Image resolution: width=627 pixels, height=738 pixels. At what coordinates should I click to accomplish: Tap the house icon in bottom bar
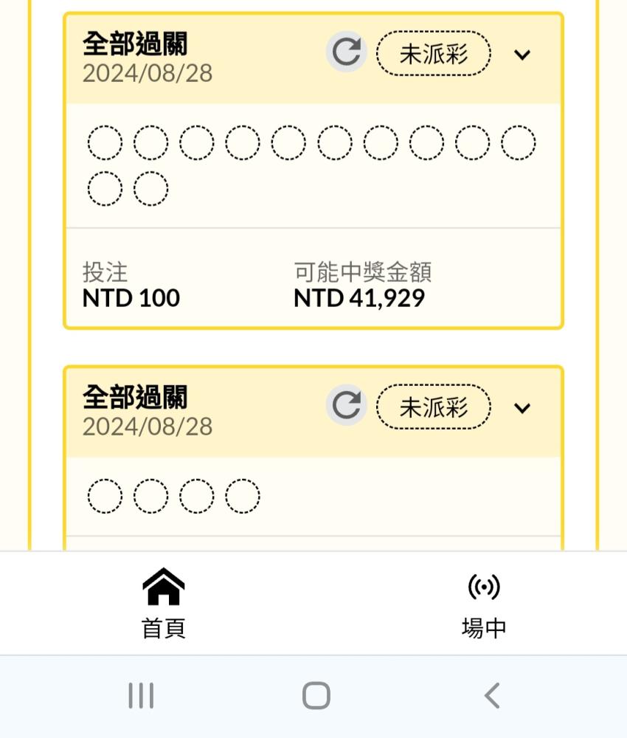163,586
